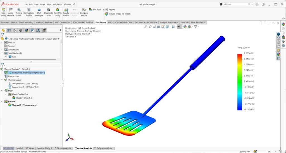Toggle Hide/Show Items in view toolbar
This screenshot has height=153, width=286.
179,27
